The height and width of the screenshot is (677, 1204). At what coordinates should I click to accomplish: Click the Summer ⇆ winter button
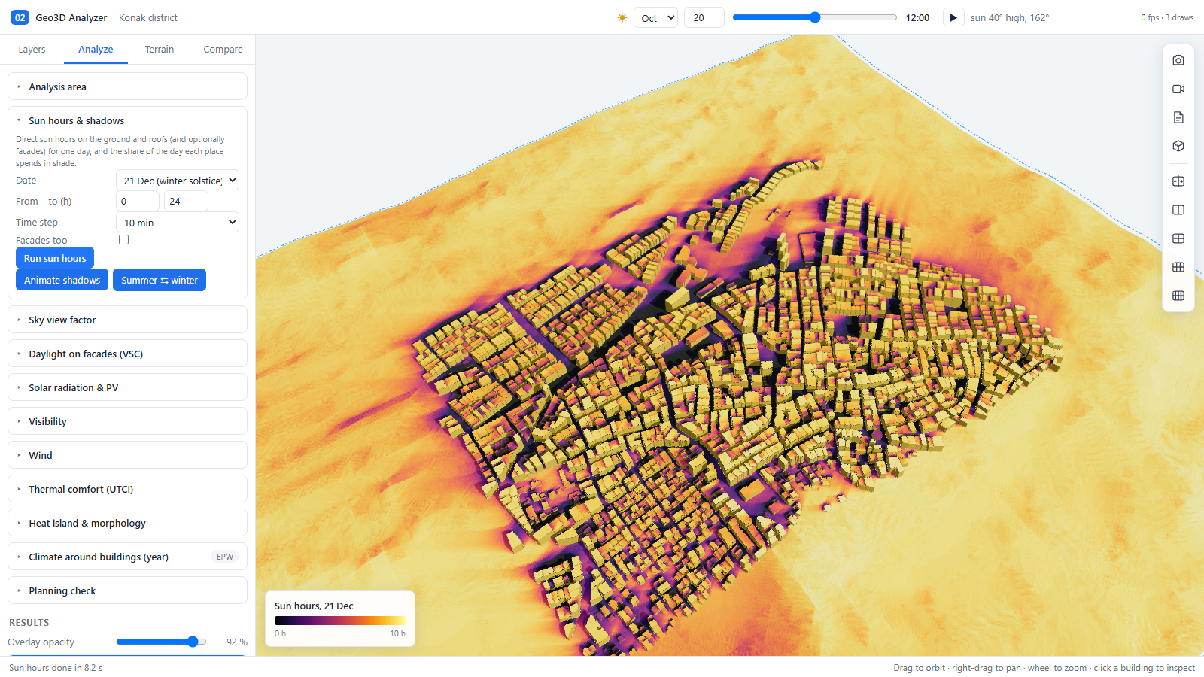coord(160,280)
